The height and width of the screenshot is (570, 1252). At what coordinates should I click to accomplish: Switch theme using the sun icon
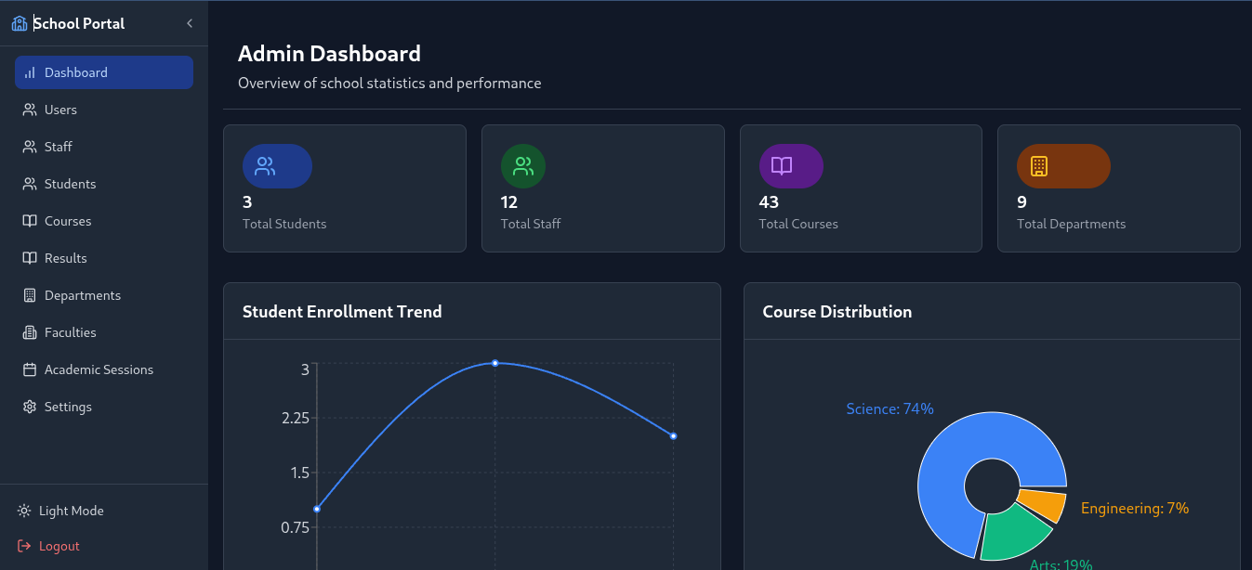22,510
